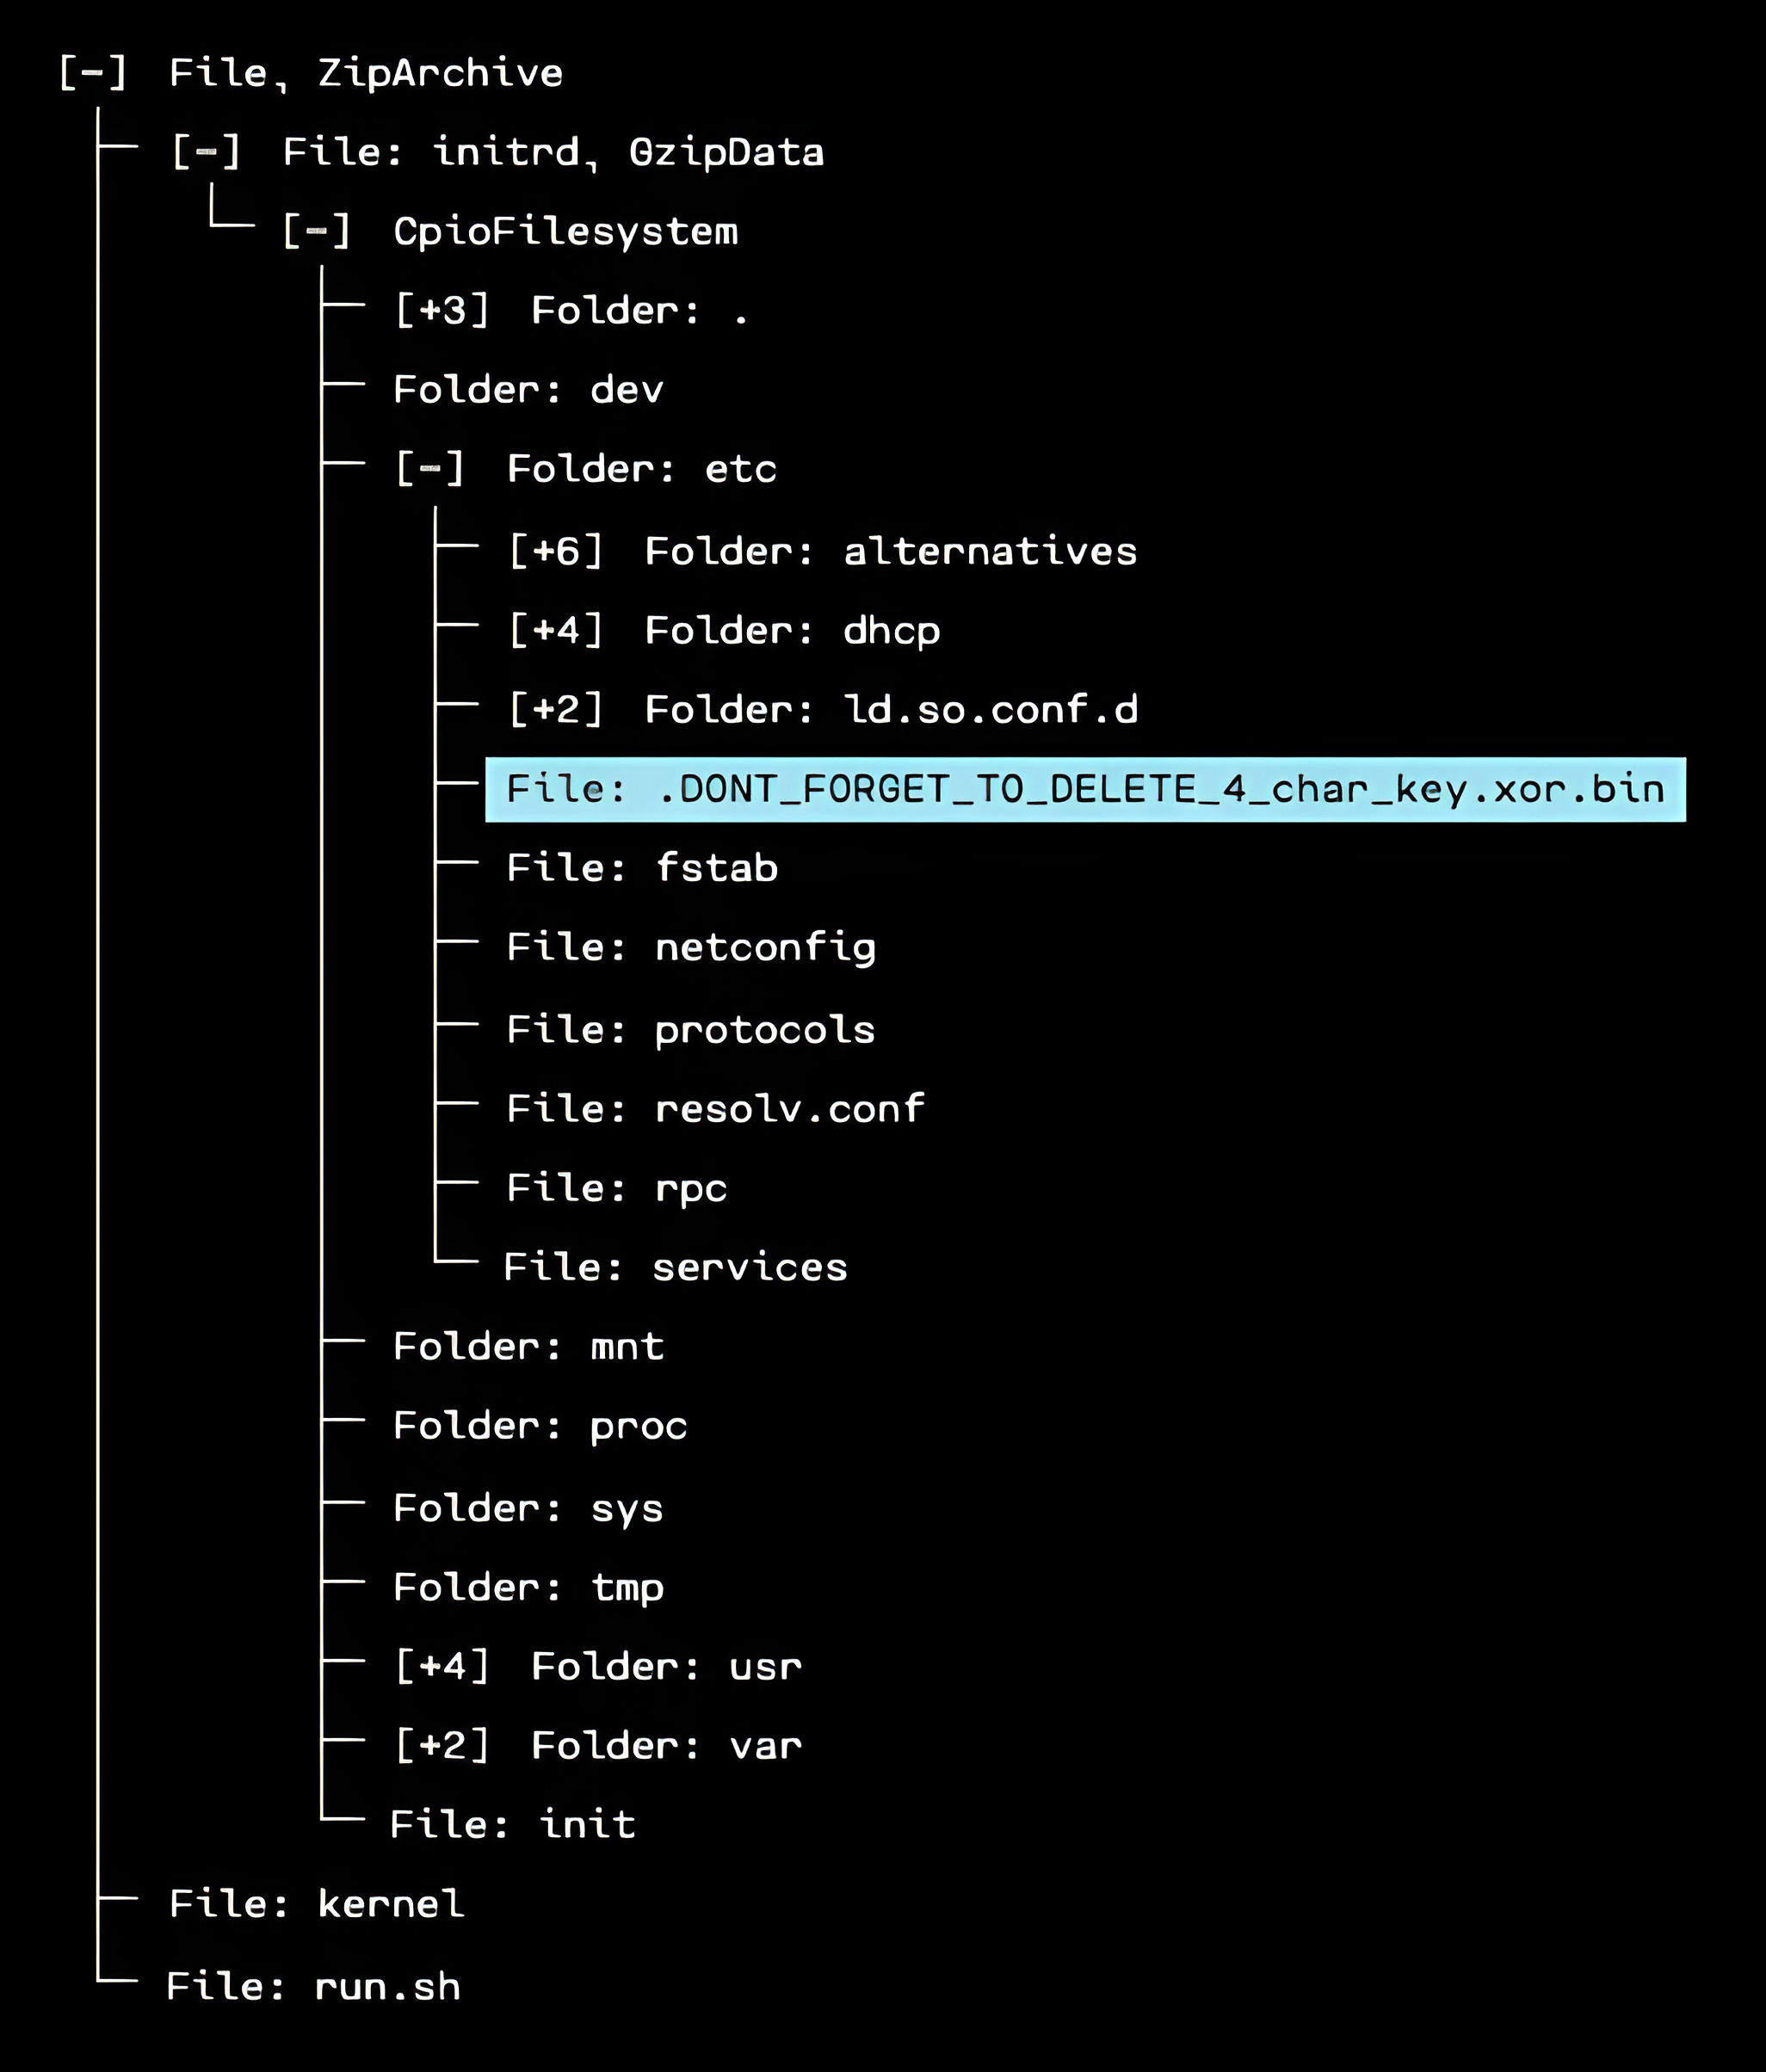Image resolution: width=1766 pixels, height=2072 pixels.
Task: Expand the alternatives folder
Action: click(x=556, y=551)
